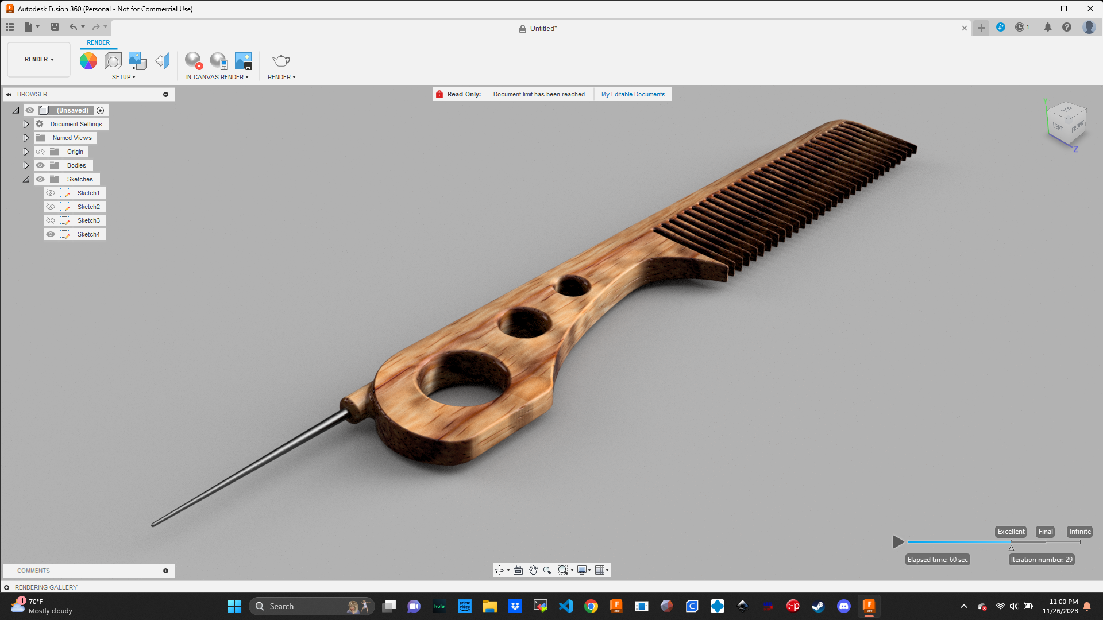Viewport: 1103px width, 620px height.
Task: Show Sketch1 using its eye icon
Action: (x=51, y=193)
